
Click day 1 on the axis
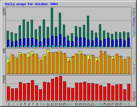click(x=9, y=104)
